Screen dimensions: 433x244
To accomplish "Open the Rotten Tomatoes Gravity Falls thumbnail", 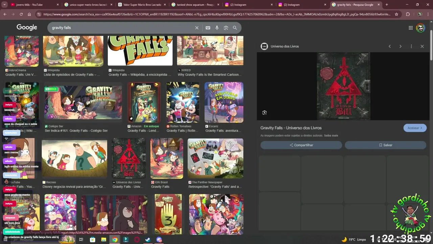I will click(x=183, y=102).
